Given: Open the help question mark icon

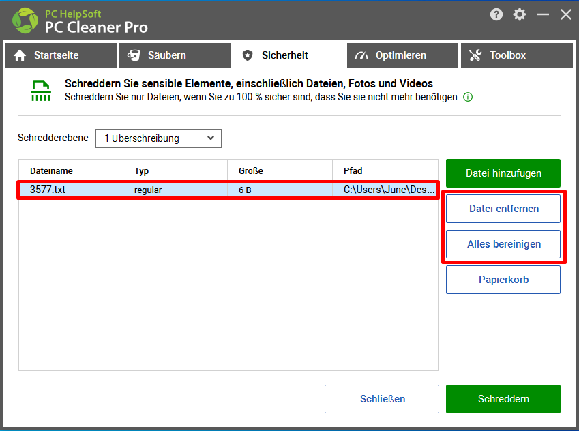Looking at the screenshot, I should tap(496, 14).
